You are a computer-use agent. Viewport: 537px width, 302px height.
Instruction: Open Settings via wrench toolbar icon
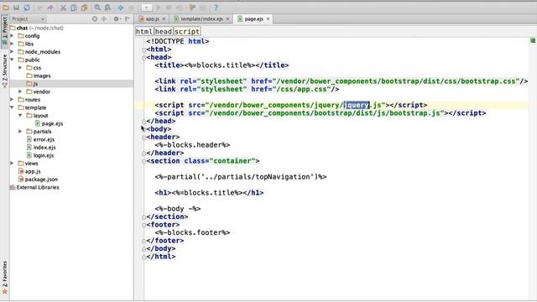pyautogui.click(x=192, y=8)
